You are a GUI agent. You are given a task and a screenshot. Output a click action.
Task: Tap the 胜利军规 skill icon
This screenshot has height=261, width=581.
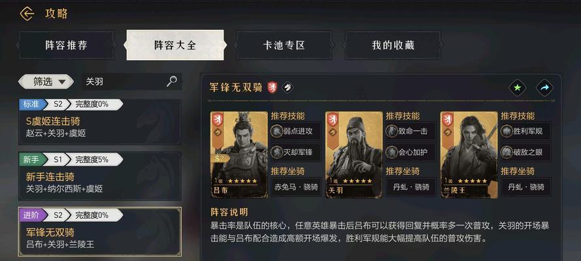507,131
